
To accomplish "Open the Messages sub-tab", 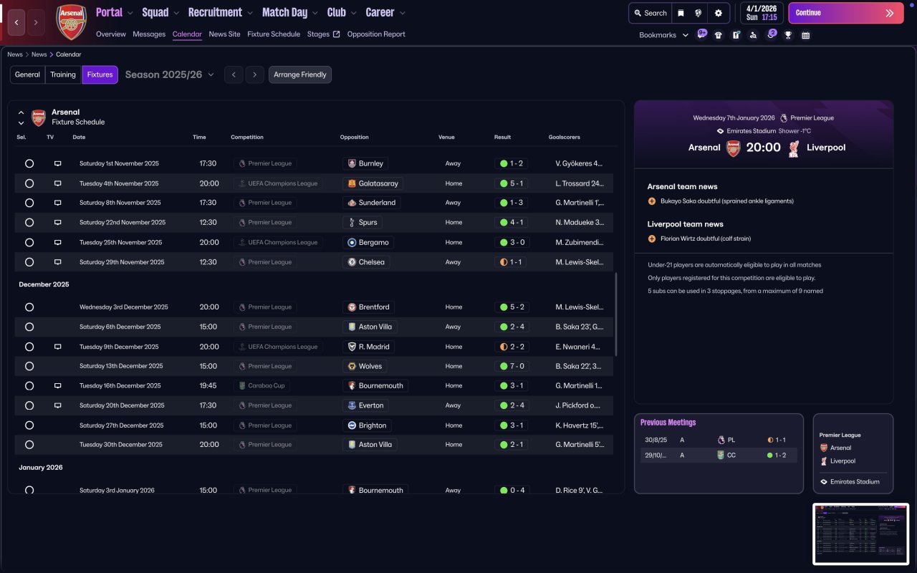I will (x=149, y=34).
